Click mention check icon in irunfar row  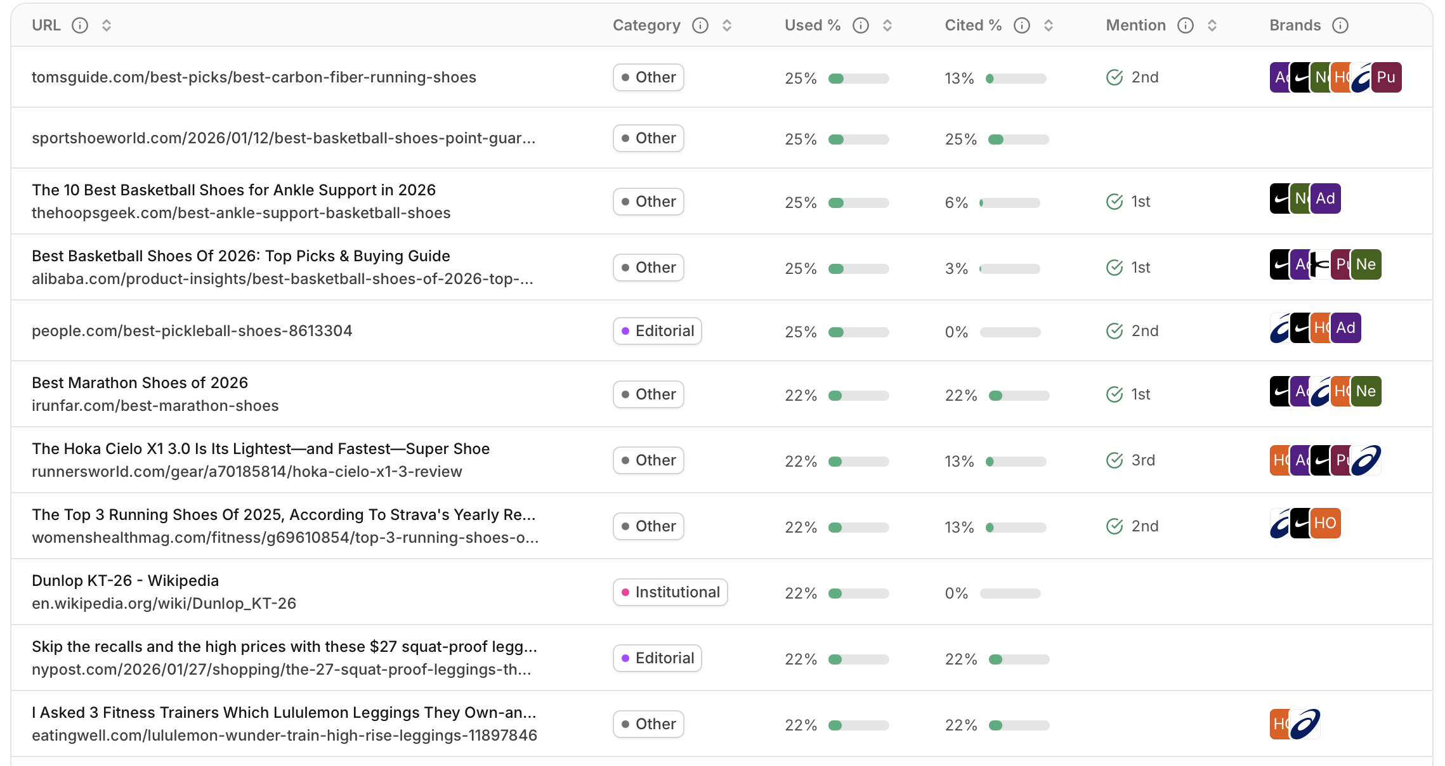1115,394
